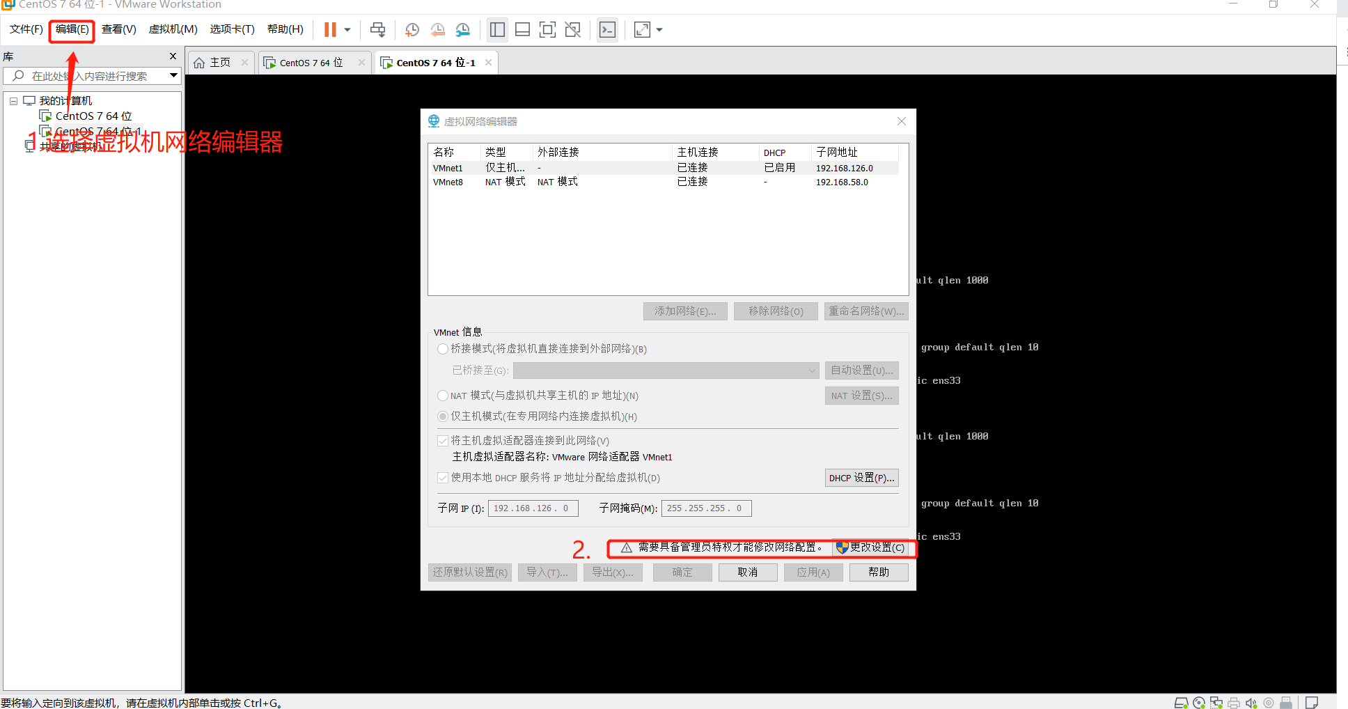
Task: Click the stretch guest display icon
Action: point(642,30)
